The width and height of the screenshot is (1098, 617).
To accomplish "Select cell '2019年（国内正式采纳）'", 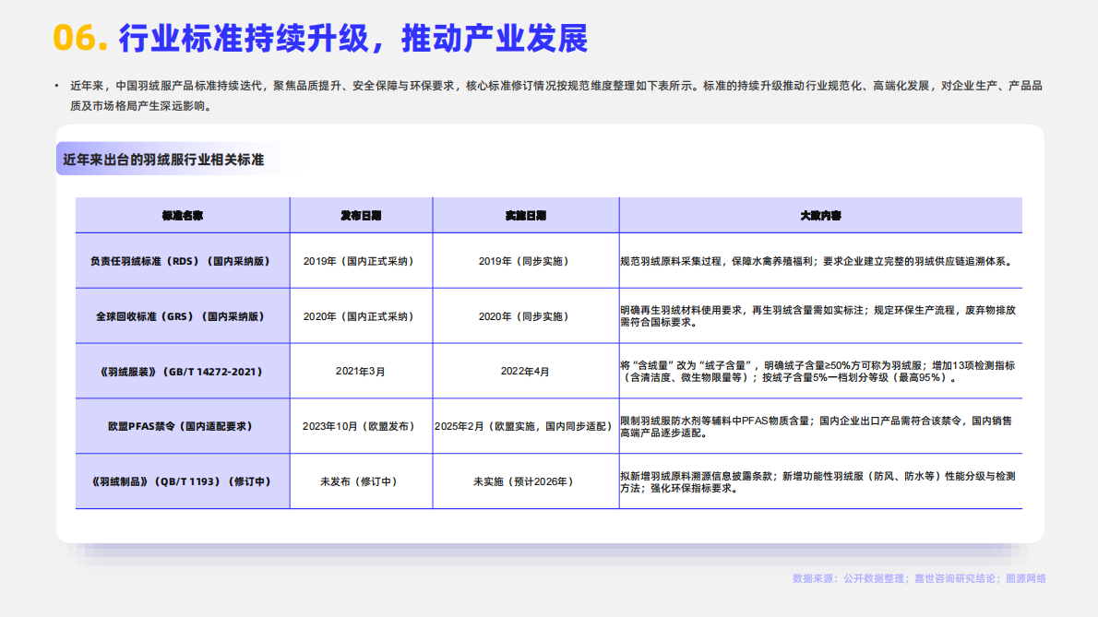I will pyautogui.click(x=362, y=261).
